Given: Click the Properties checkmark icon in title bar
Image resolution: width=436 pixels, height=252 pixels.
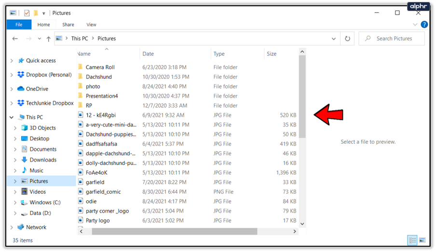Looking at the screenshot, I should pyautogui.click(x=27, y=13).
